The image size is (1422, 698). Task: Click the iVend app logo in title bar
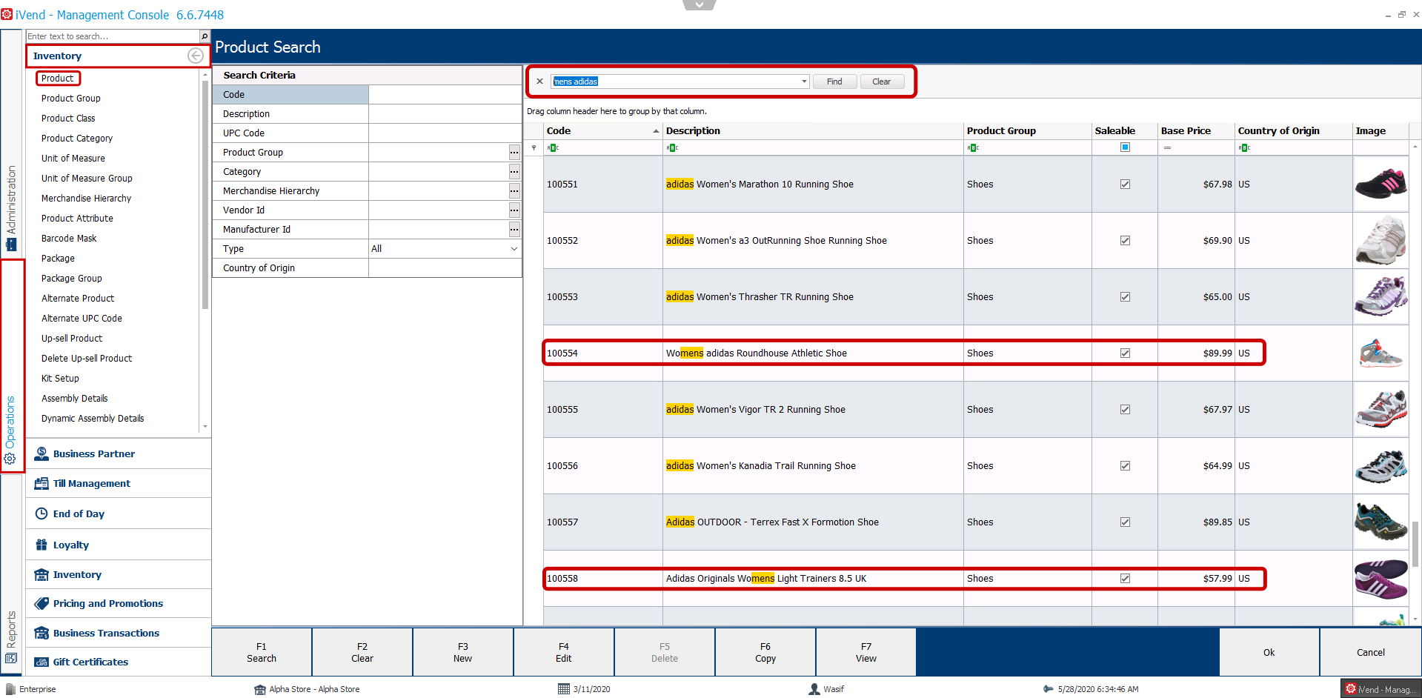[7, 14]
